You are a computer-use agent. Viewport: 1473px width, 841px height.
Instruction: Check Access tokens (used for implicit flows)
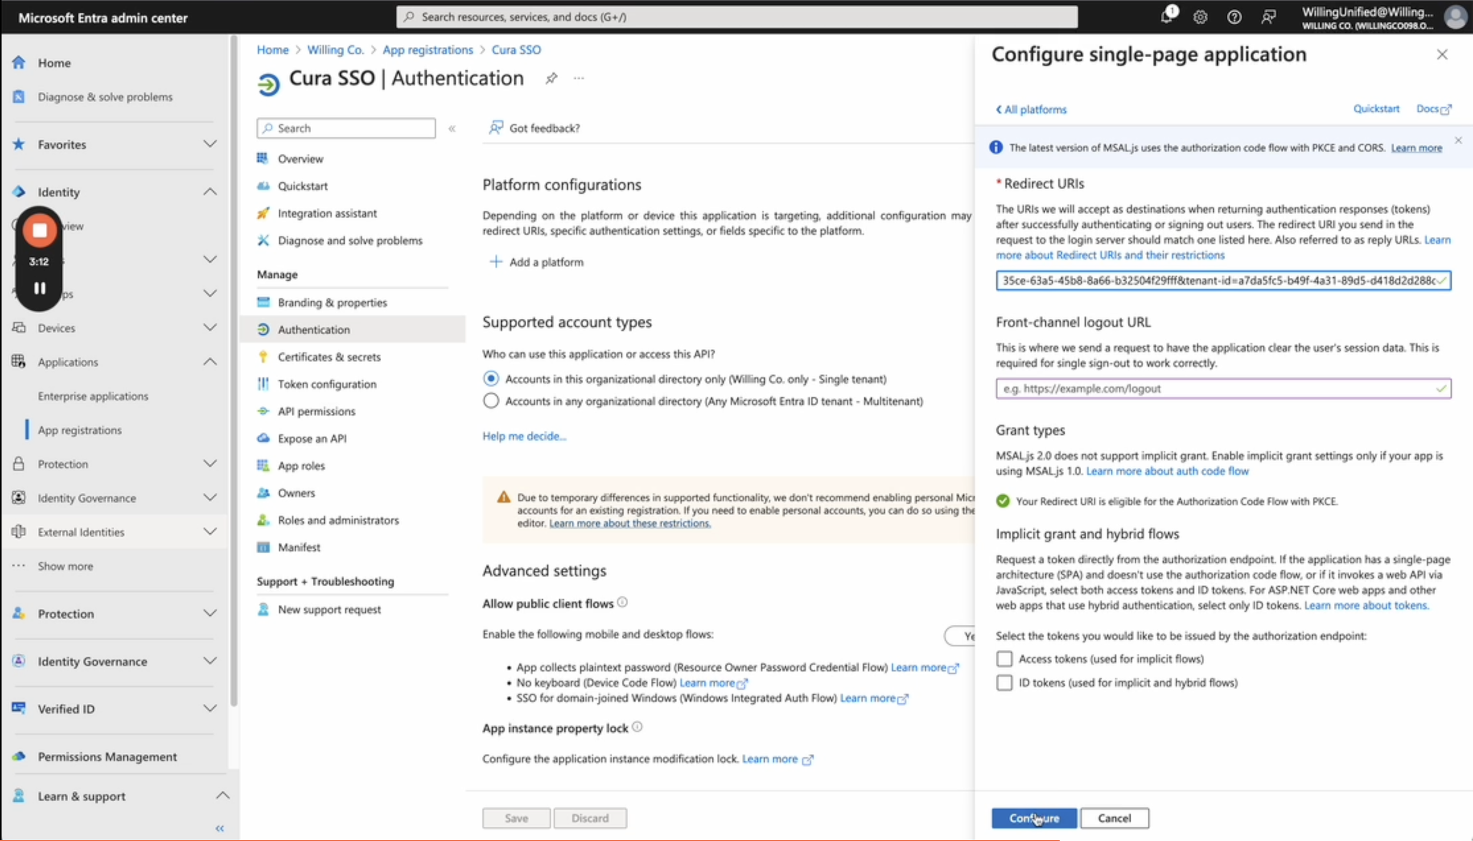1004,659
